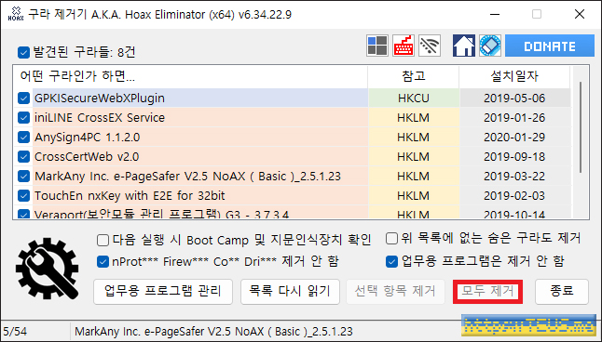The width and height of the screenshot is (602, 342).
Task: Click HKLM cell in the AnySign4PC row
Action: point(414,138)
